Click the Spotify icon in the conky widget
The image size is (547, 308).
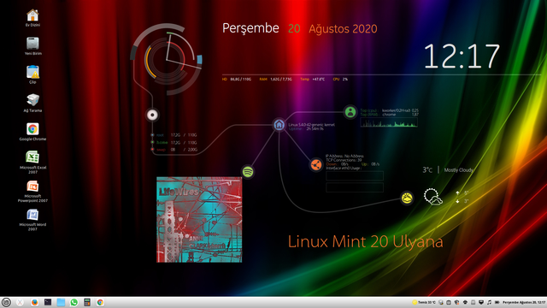tap(248, 172)
